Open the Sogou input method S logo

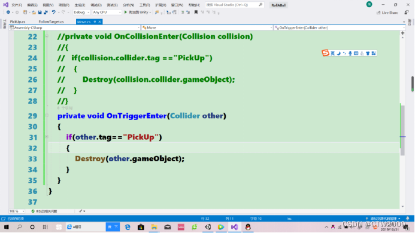[x=325, y=53]
